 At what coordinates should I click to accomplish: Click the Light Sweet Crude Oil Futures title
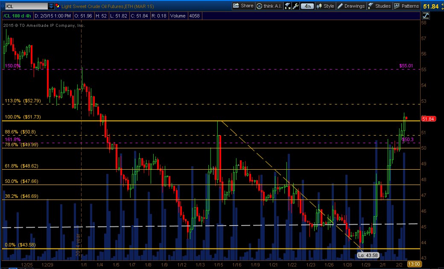coord(108,6)
